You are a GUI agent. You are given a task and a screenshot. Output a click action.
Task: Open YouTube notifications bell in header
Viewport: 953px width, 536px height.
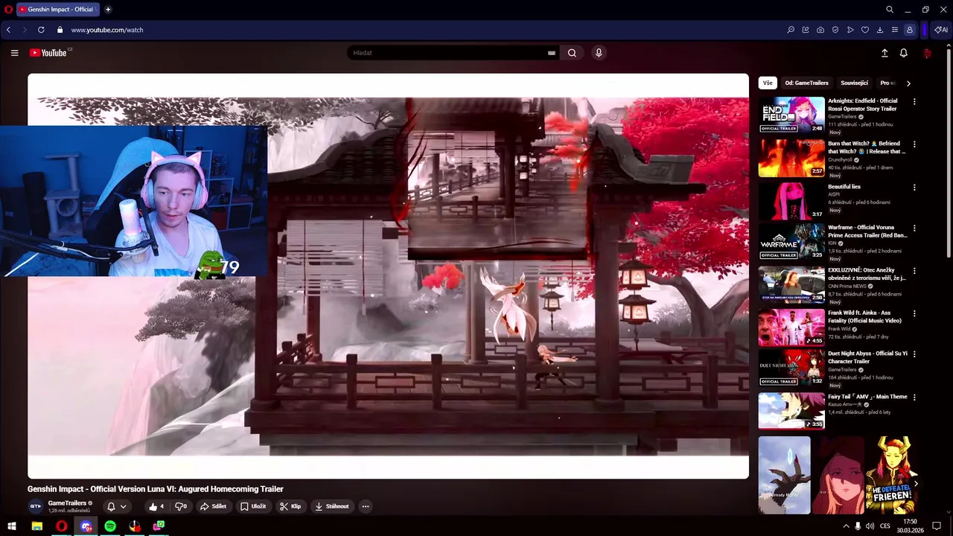tap(903, 53)
